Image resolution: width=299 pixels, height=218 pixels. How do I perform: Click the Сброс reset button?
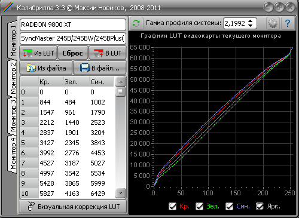pos(72,53)
